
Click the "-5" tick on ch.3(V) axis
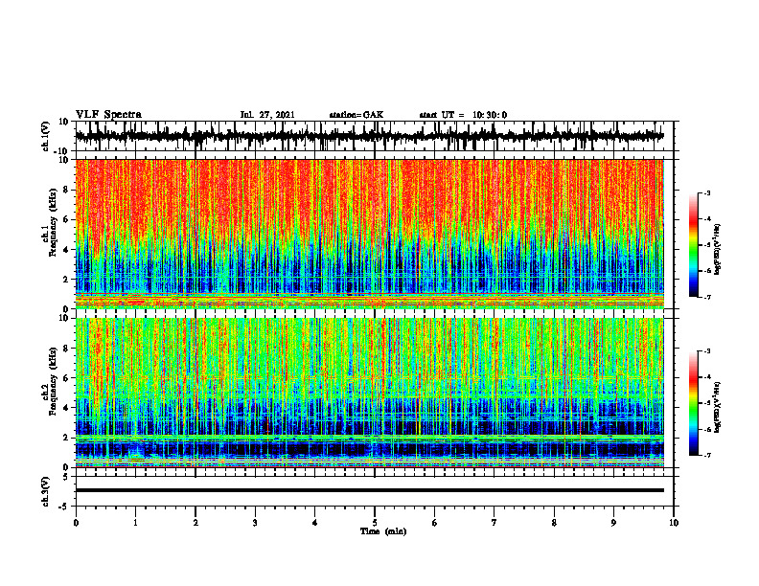[x=64, y=507]
